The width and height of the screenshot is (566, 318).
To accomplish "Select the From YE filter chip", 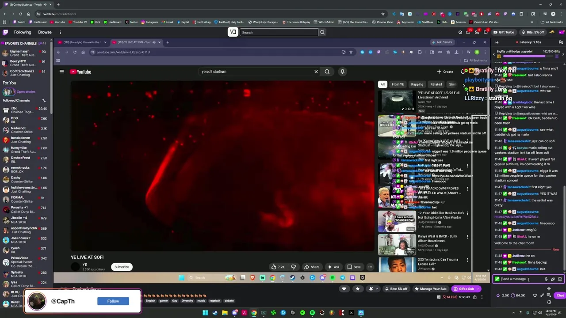I will 398,84.
